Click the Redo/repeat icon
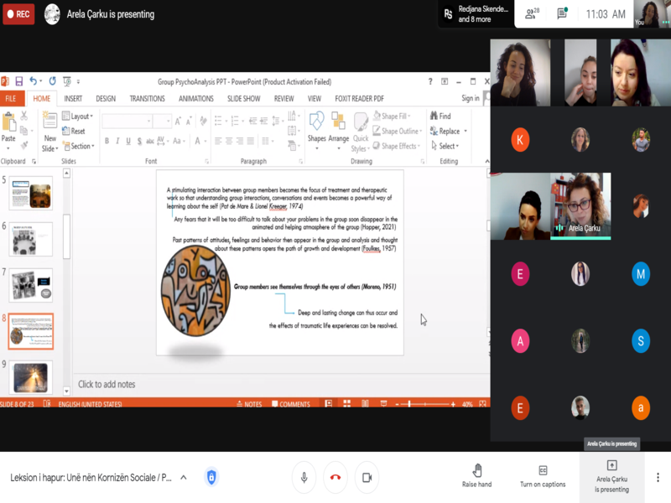The height and width of the screenshot is (503, 671). click(x=52, y=80)
